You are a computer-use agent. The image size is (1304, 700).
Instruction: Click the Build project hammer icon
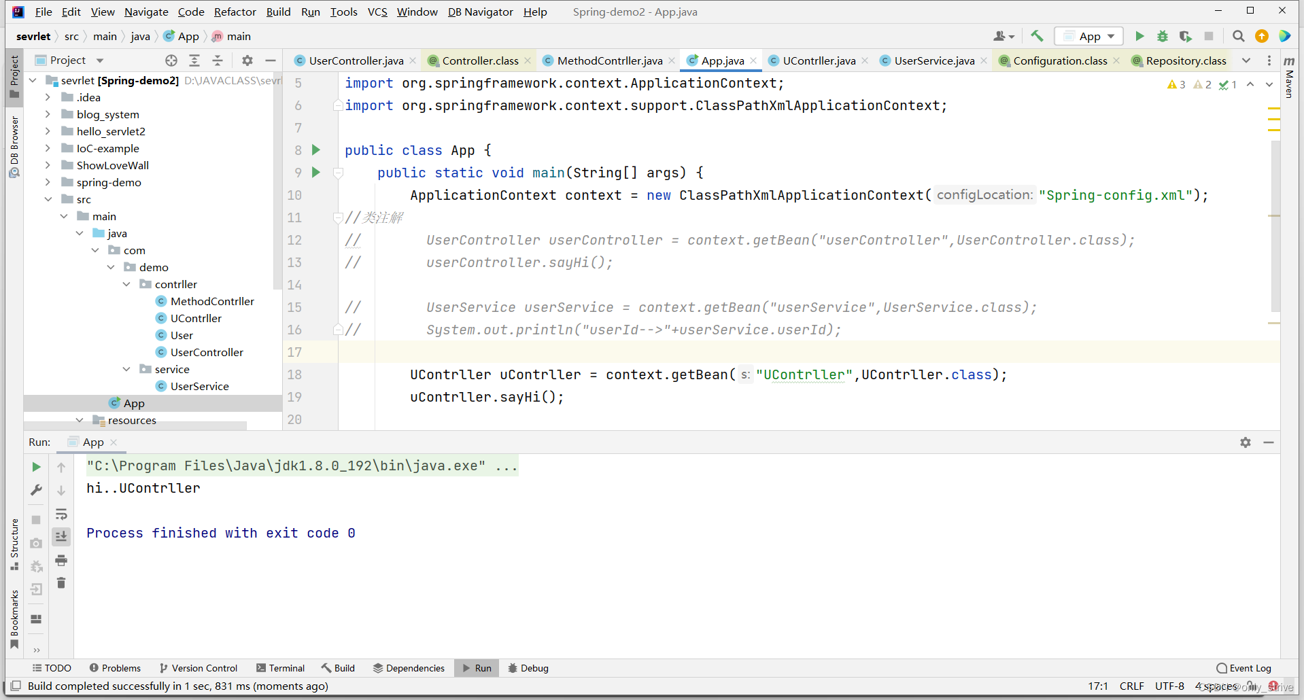pyautogui.click(x=1037, y=36)
